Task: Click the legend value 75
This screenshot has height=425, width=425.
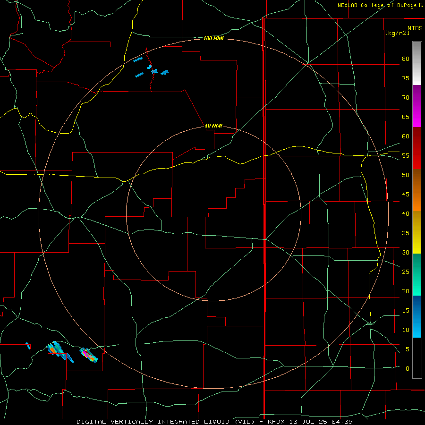Action: pyautogui.click(x=406, y=78)
